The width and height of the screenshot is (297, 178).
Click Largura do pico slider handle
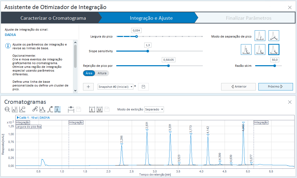(137, 36)
